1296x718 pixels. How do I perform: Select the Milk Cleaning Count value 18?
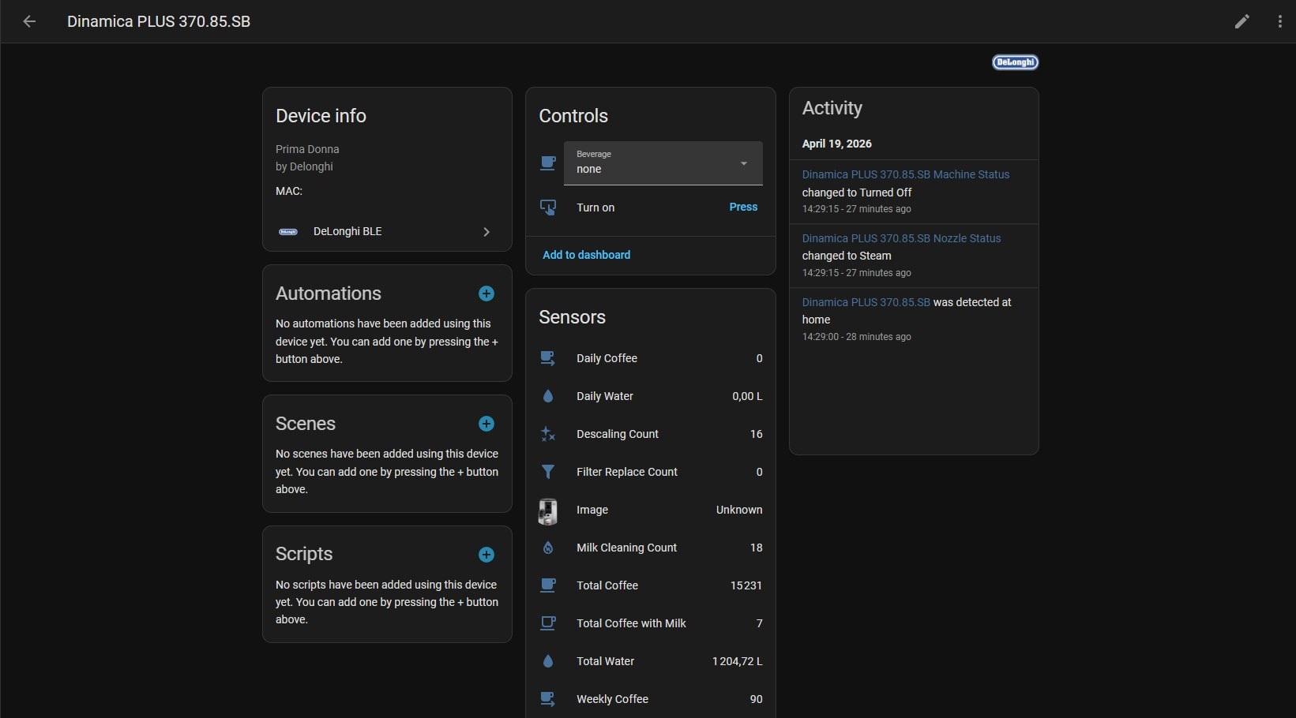click(757, 548)
